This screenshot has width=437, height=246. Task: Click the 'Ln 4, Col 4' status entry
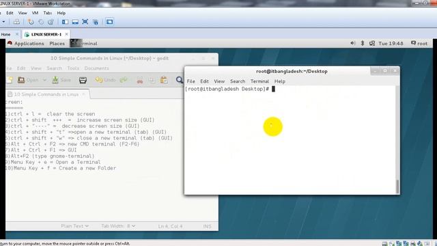(170, 226)
